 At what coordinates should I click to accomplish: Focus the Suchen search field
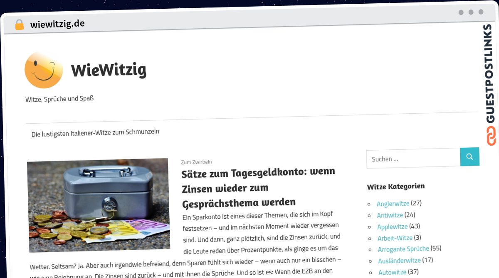tap(413, 159)
